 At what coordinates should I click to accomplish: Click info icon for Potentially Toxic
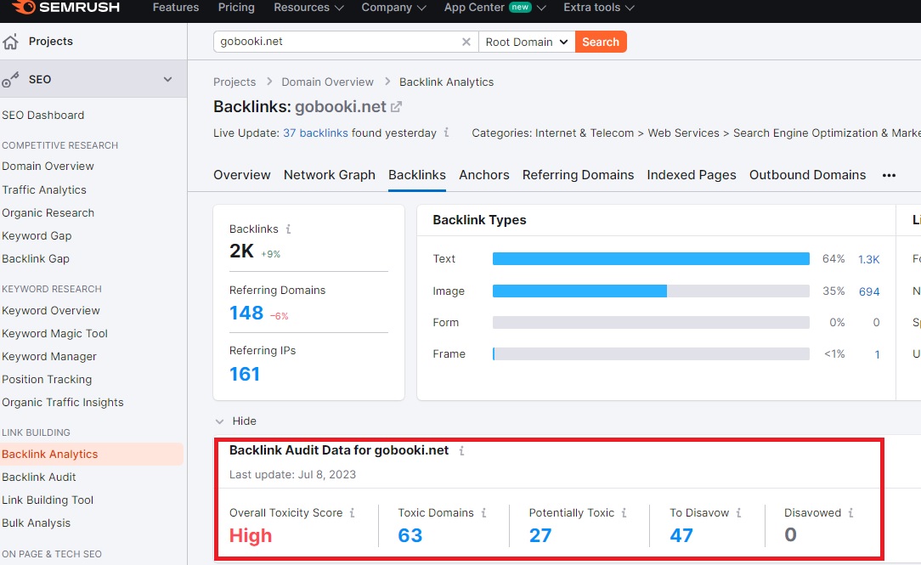(624, 512)
